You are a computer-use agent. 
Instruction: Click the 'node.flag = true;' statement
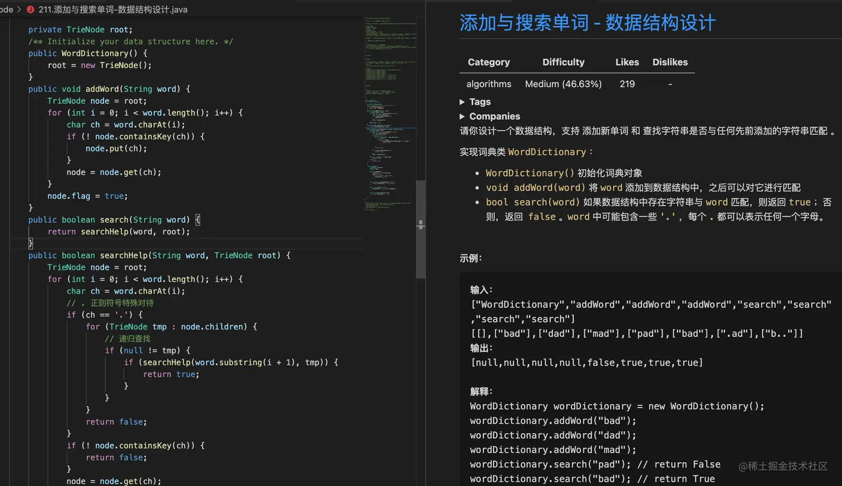tap(87, 196)
